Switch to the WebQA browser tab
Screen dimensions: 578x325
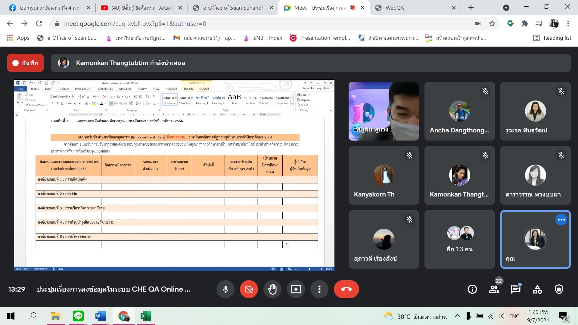[x=415, y=8]
